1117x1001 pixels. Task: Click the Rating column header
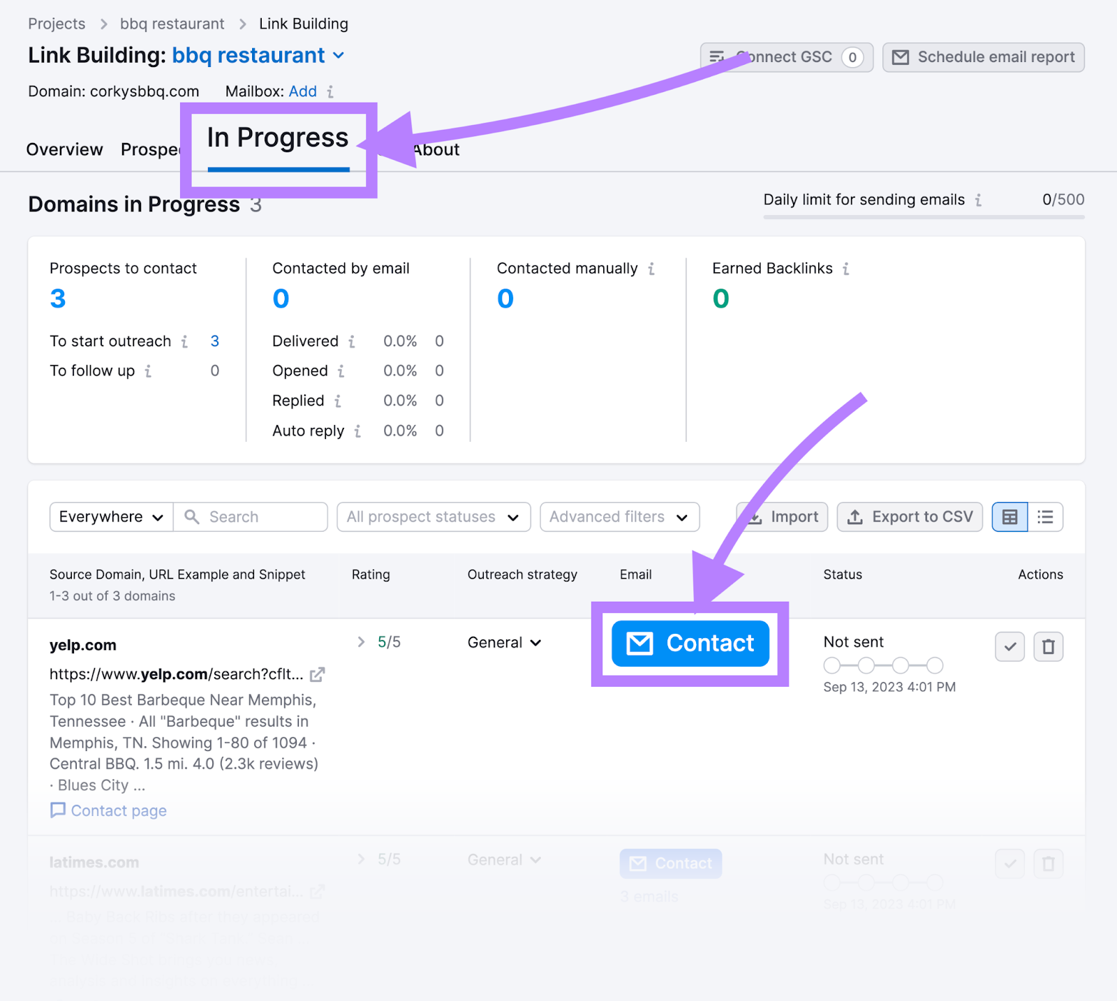click(x=371, y=574)
